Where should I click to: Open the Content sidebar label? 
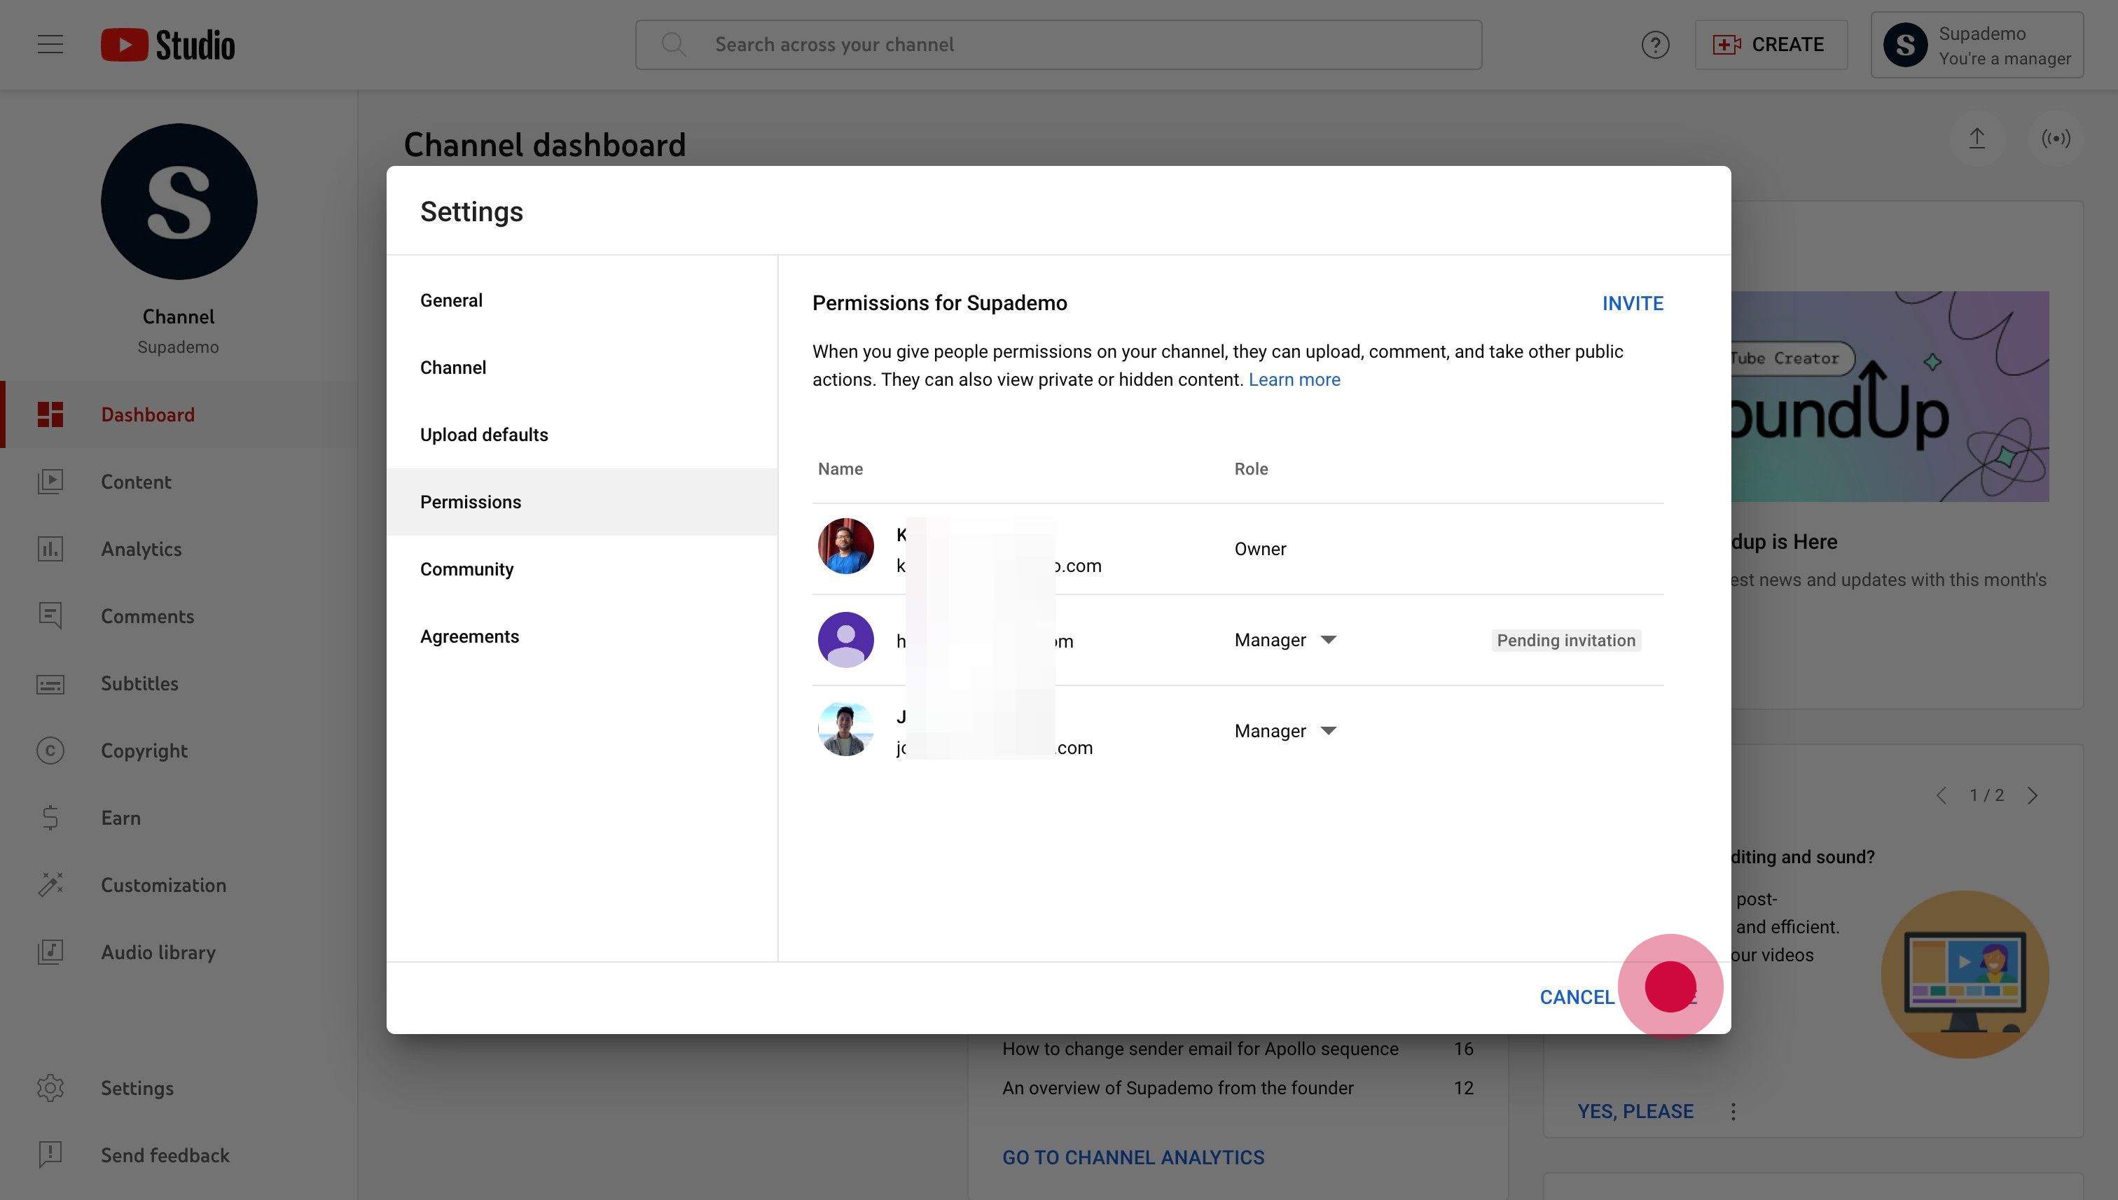pos(136,482)
